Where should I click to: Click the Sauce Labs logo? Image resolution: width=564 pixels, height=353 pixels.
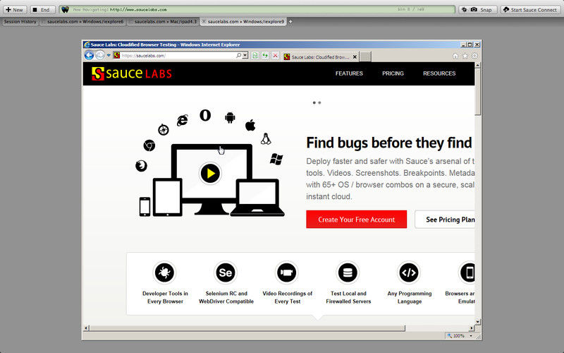click(x=132, y=73)
